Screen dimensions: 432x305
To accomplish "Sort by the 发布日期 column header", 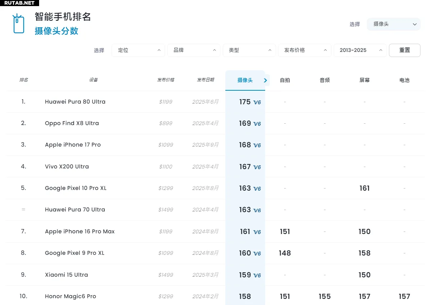I will coord(205,80).
